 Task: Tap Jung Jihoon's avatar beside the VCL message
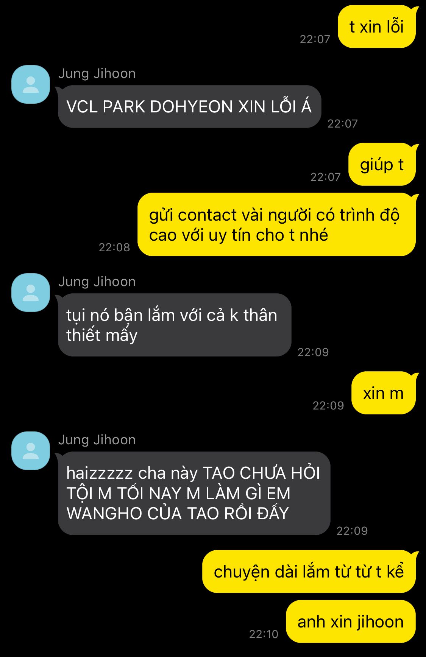(31, 84)
